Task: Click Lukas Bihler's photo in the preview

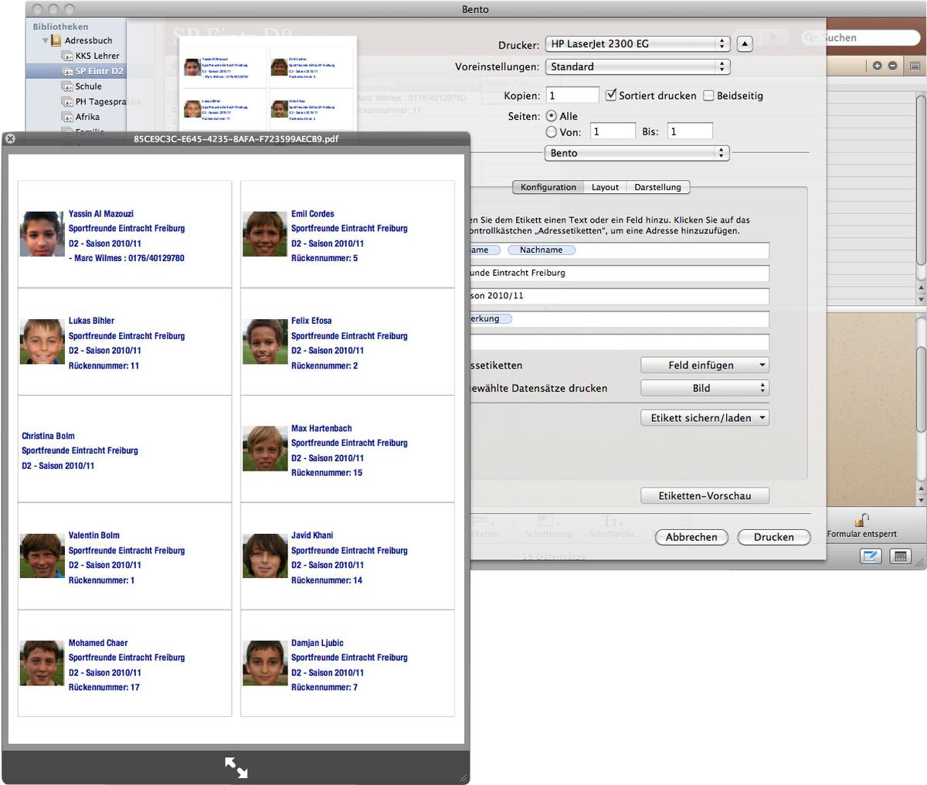Action: pos(42,342)
